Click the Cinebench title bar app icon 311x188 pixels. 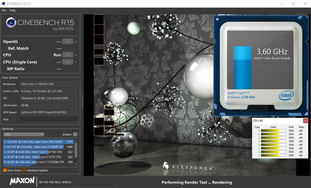pos(3,4)
